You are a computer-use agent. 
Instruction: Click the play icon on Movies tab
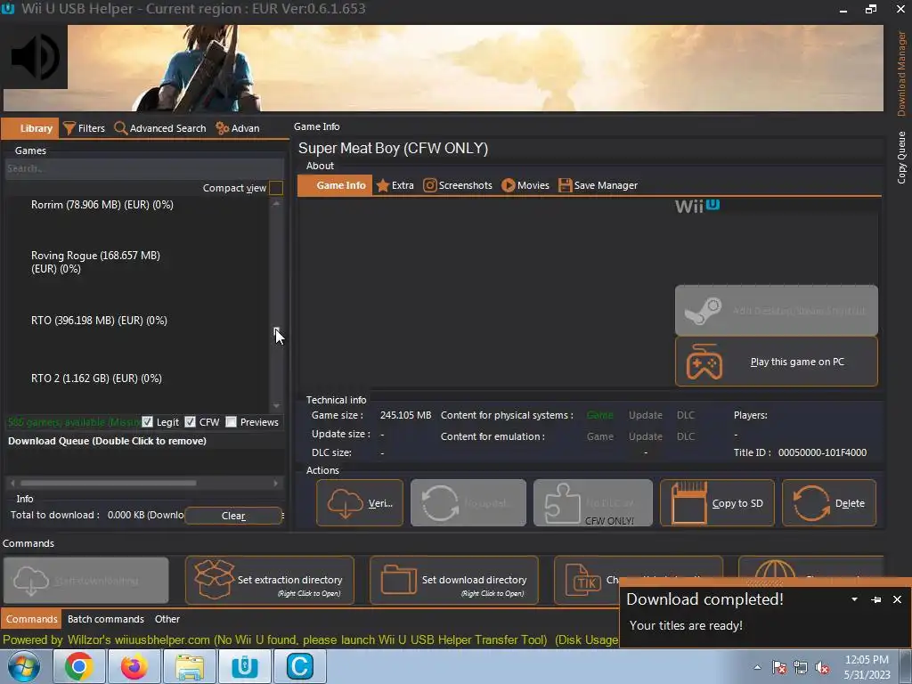point(508,185)
